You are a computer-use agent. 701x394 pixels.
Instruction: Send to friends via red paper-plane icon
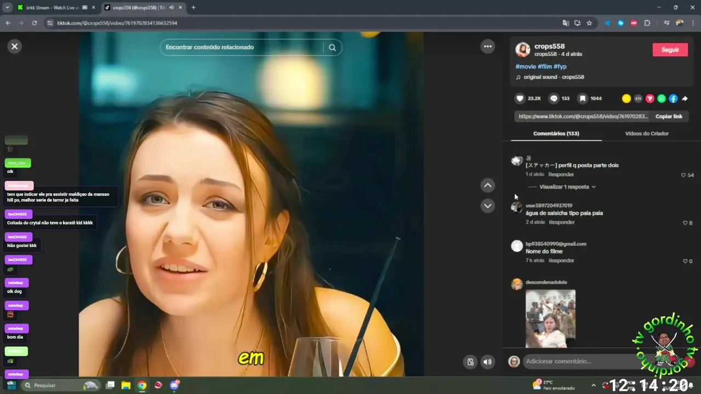pos(650,99)
